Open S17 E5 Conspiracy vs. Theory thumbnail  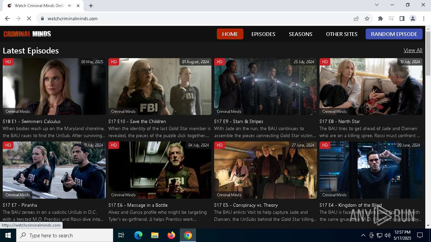265,170
